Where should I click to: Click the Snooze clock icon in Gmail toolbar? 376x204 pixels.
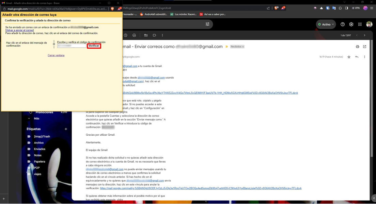coord(125,35)
